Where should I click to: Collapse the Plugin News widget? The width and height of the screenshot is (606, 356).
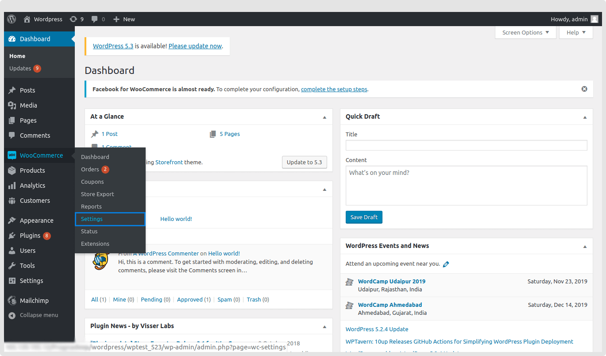tap(324, 326)
